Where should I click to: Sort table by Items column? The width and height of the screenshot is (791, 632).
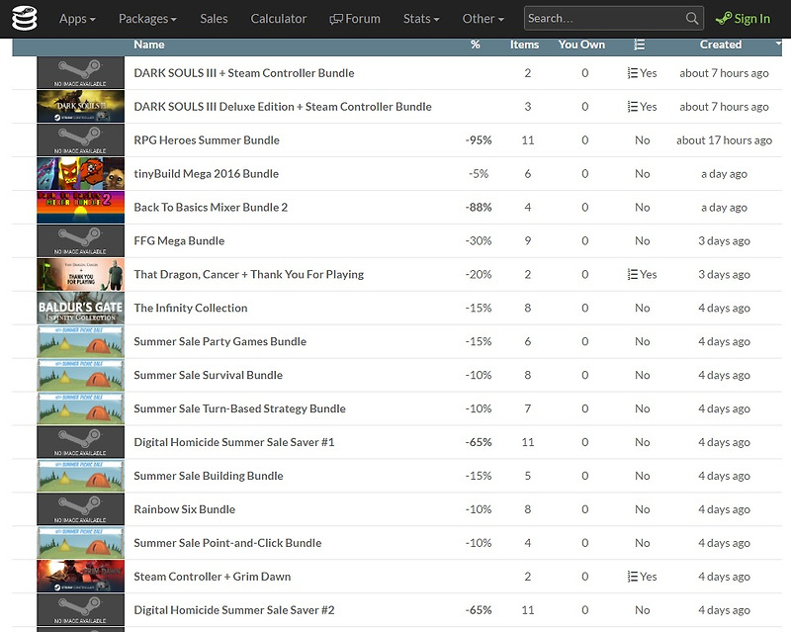[524, 45]
